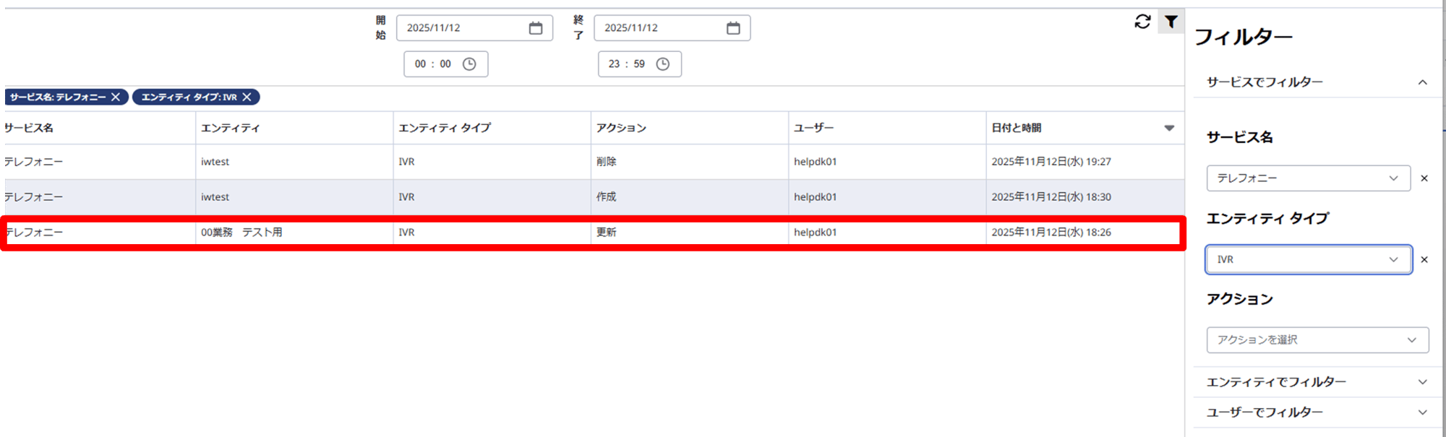The image size is (1446, 437).
Task: Expand the ユーザーでフィルター section
Action: pos(1421,412)
